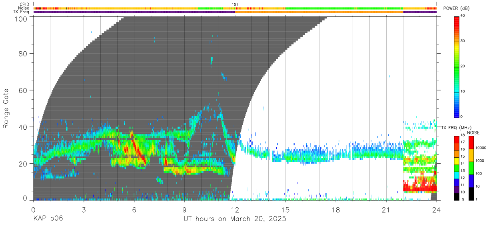Click the power color bar gradient
Image resolution: width=491 pixels, height=227 pixels.
tap(457, 66)
